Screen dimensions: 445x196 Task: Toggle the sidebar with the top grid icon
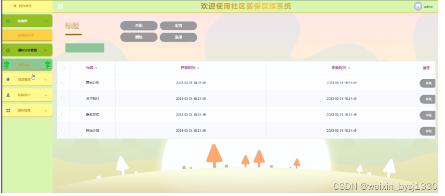(60, 6)
